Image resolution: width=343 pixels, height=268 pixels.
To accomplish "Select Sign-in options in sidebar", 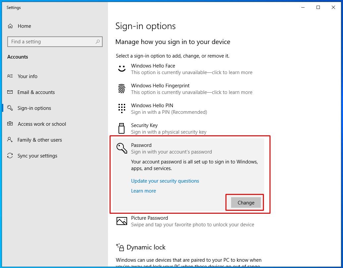I will coord(34,108).
